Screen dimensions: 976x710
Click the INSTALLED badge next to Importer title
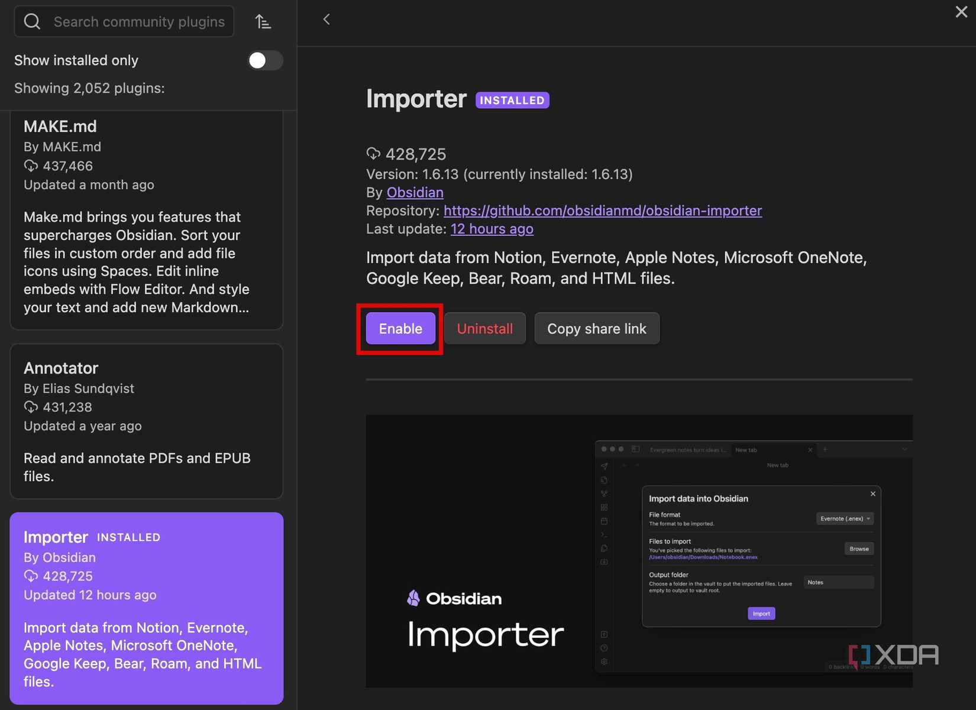click(x=512, y=100)
